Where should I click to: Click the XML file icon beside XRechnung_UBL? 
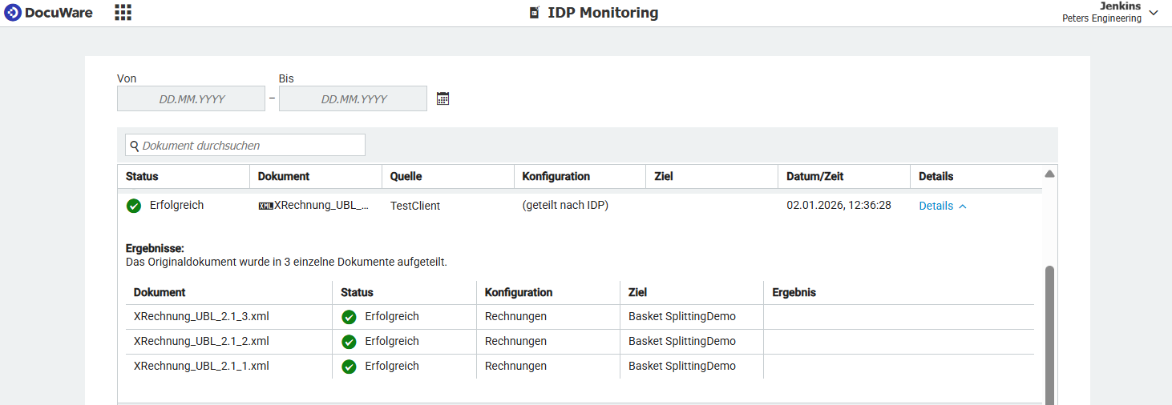point(265,206)
